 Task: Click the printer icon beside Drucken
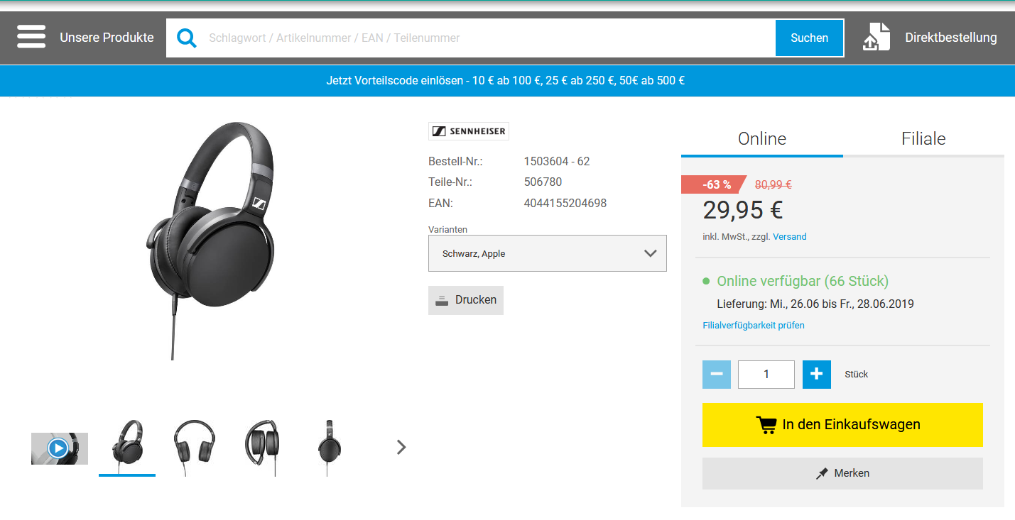442,300
